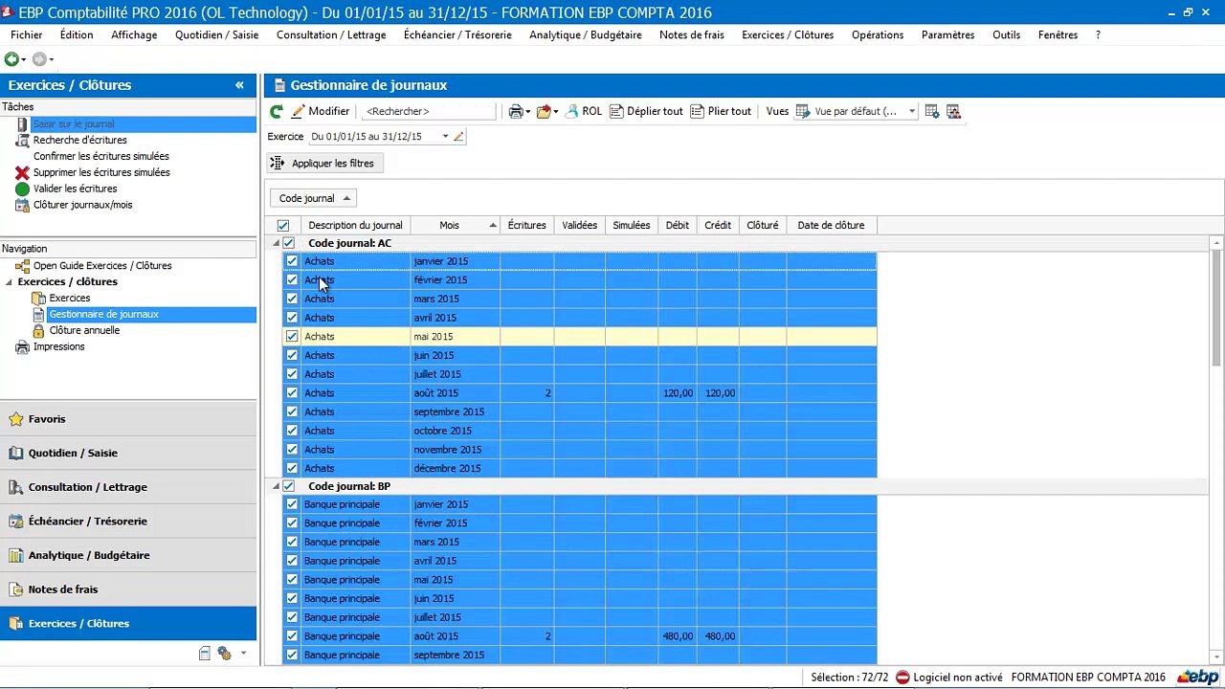Click Appliquer les filtres button
Image resolution: width=1225 pixels, height=689 pixels.
324,164
